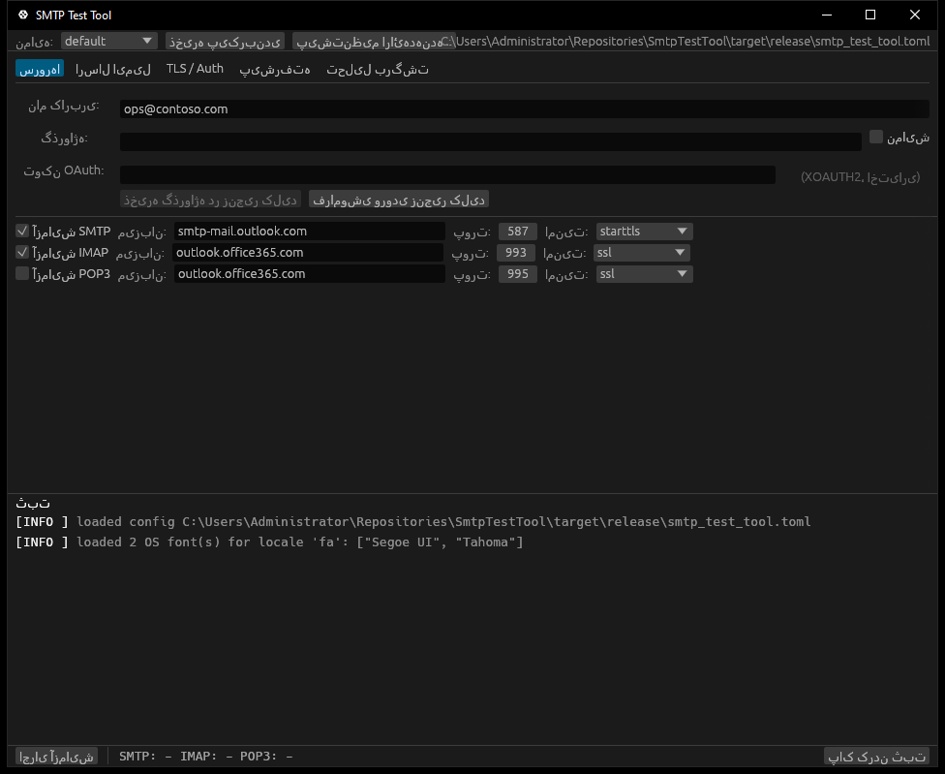Click the greyed-out save password in keyring button

click(x=210, y=200)
